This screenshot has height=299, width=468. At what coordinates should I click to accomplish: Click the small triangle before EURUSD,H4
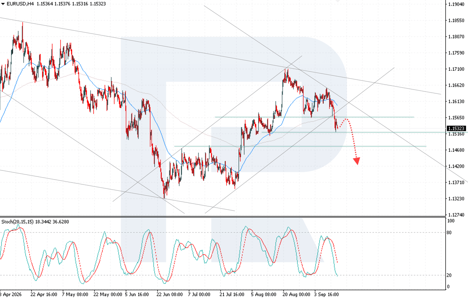point(3,4)
